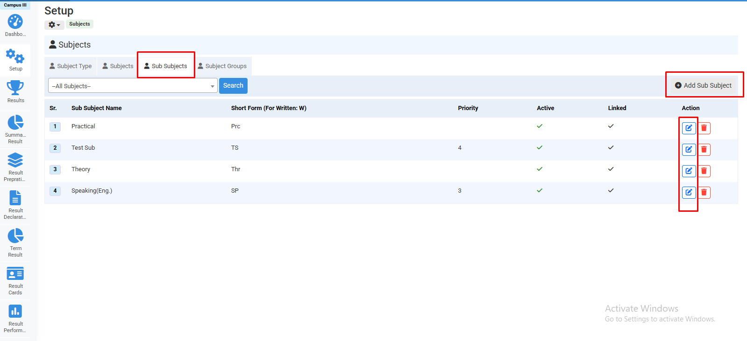Viewport: 747px width, 341px height.
Task: Click Add Sub Subject button
Action: click(704, 85)
